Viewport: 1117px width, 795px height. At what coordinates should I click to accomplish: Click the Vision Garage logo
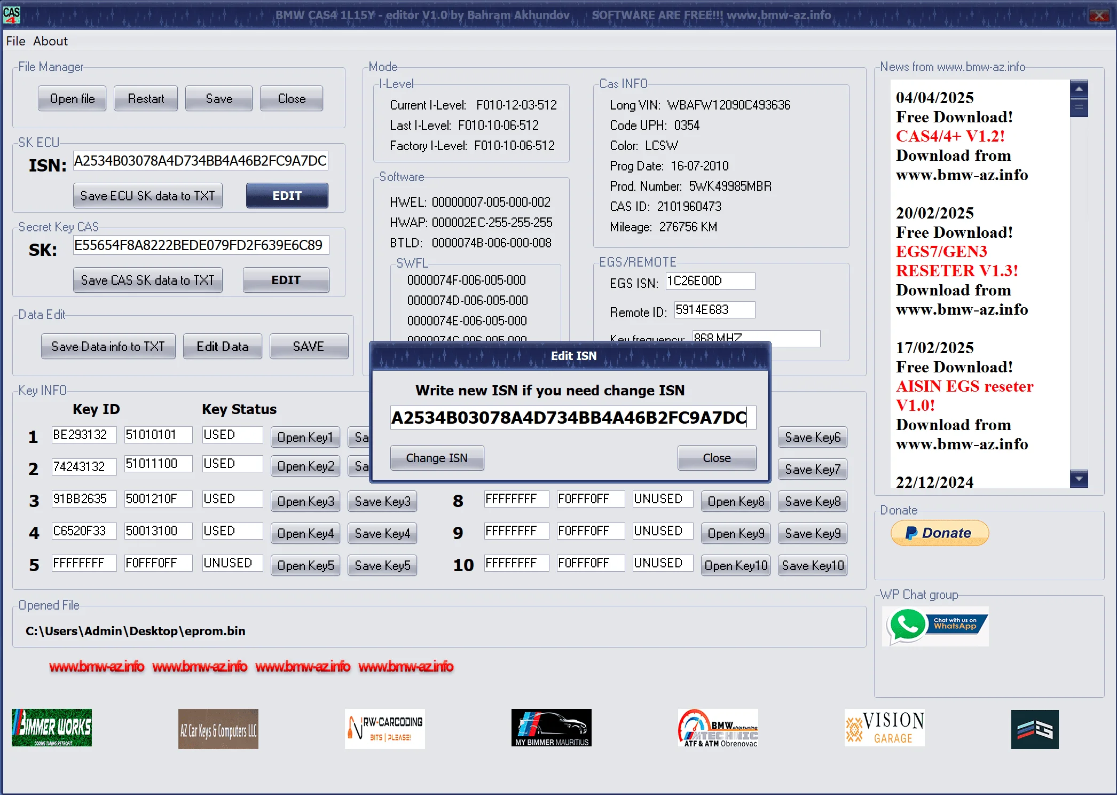click(885, 728)
